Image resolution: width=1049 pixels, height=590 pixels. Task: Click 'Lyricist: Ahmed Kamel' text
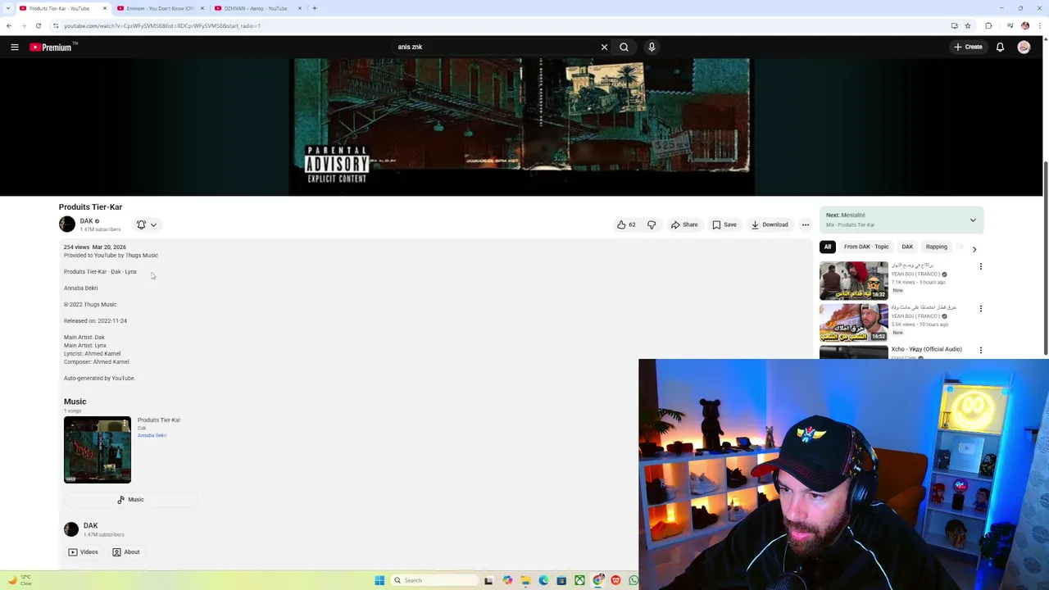coord(92,353)
